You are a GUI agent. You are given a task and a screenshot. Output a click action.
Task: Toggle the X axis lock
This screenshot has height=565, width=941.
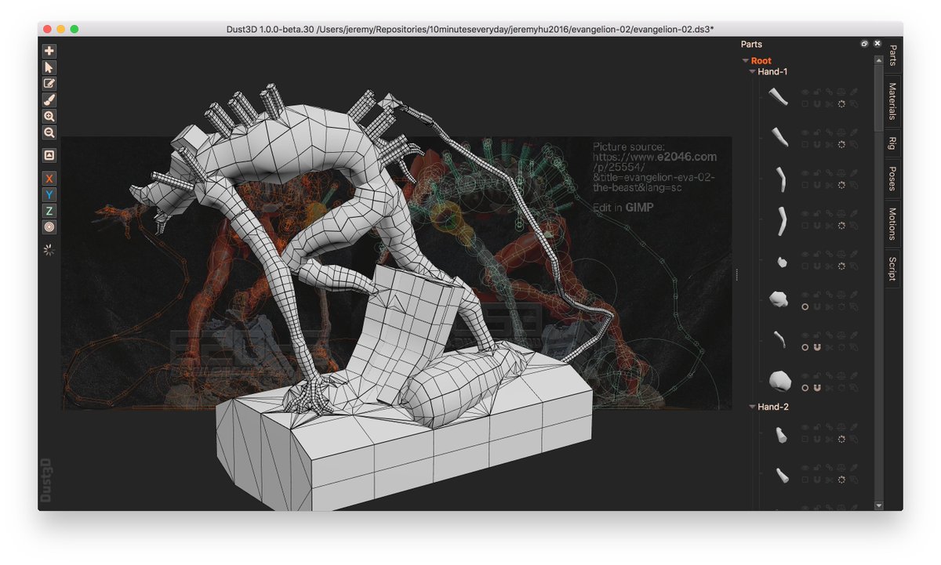point(49,178)
